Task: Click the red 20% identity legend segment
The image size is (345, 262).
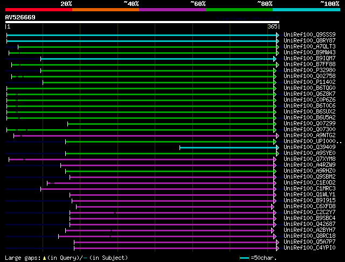Action: click(x=39, y=10)
